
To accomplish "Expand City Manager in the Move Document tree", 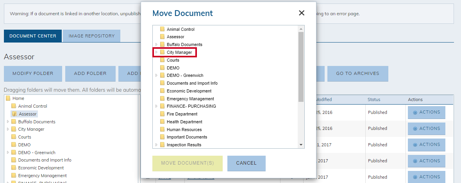I will click(156, 52).
